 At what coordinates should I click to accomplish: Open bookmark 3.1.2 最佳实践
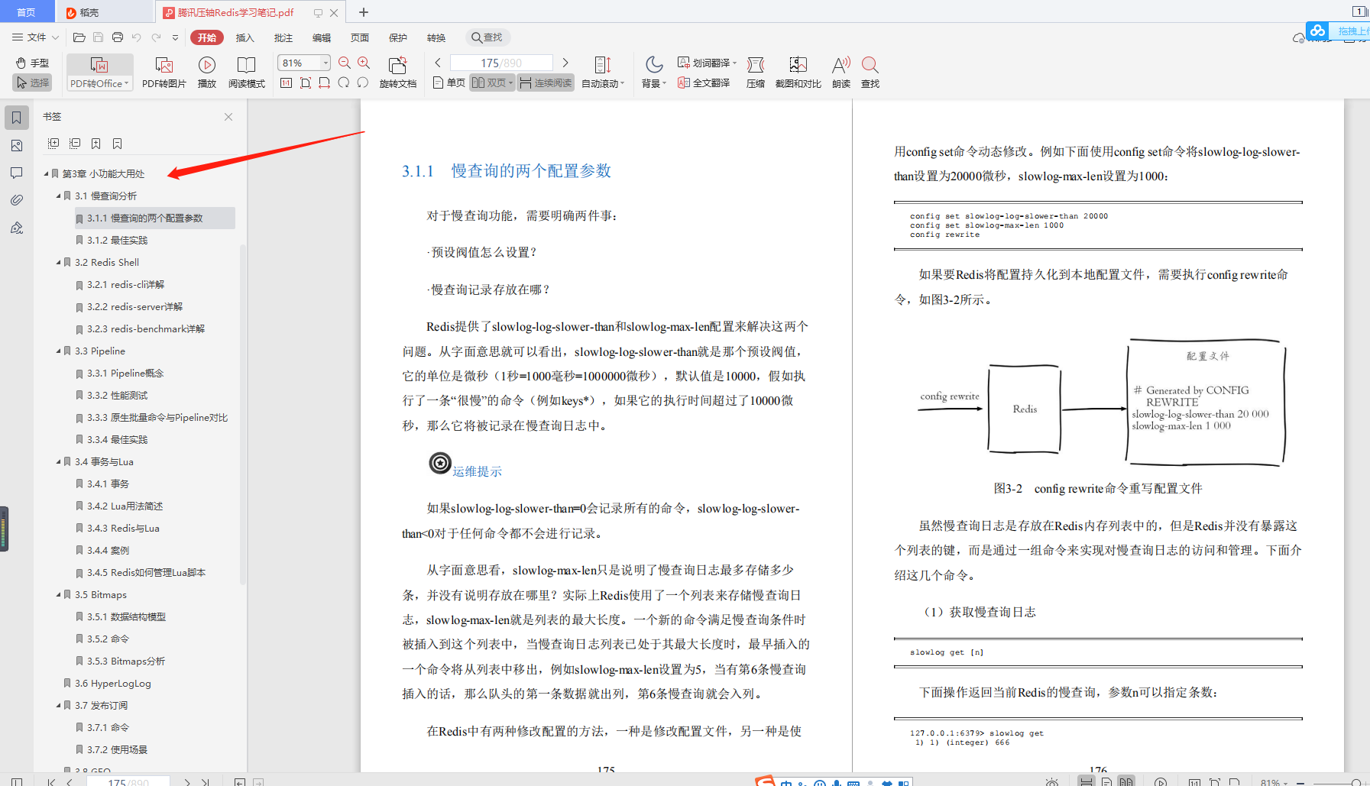117,240
